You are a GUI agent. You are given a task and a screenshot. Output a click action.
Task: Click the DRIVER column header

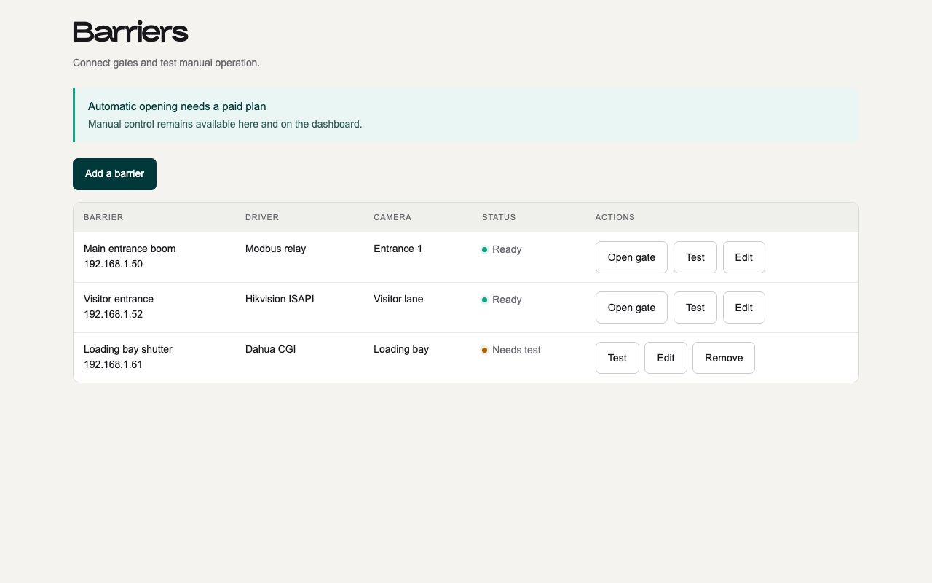262,217
